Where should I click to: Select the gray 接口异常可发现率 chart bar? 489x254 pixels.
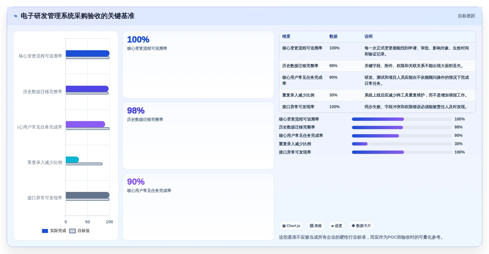(x=87, y=195)
